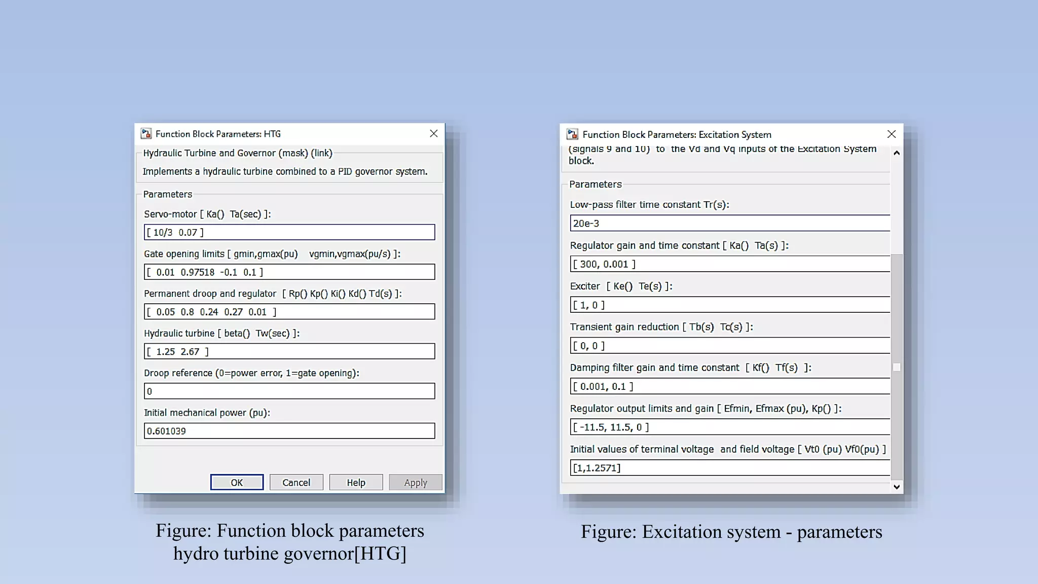Click the Excitation dialog scroll up arrow

click(897, 153)
